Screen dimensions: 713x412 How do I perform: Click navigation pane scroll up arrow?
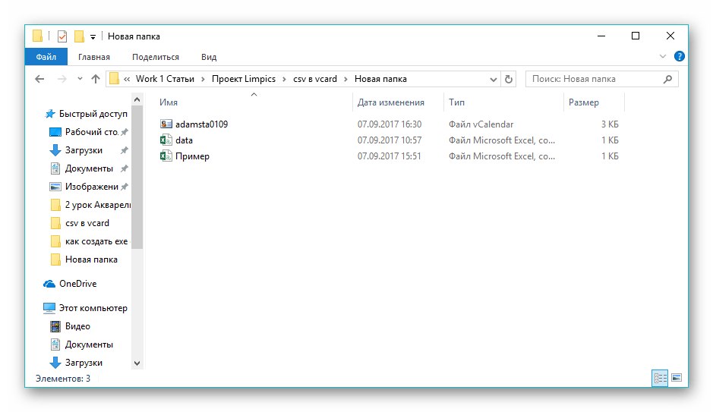(137, 99)
